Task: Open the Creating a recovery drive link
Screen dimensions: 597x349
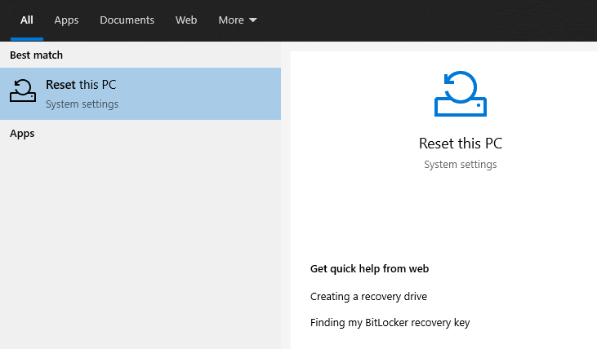Action: coord(368,297)
